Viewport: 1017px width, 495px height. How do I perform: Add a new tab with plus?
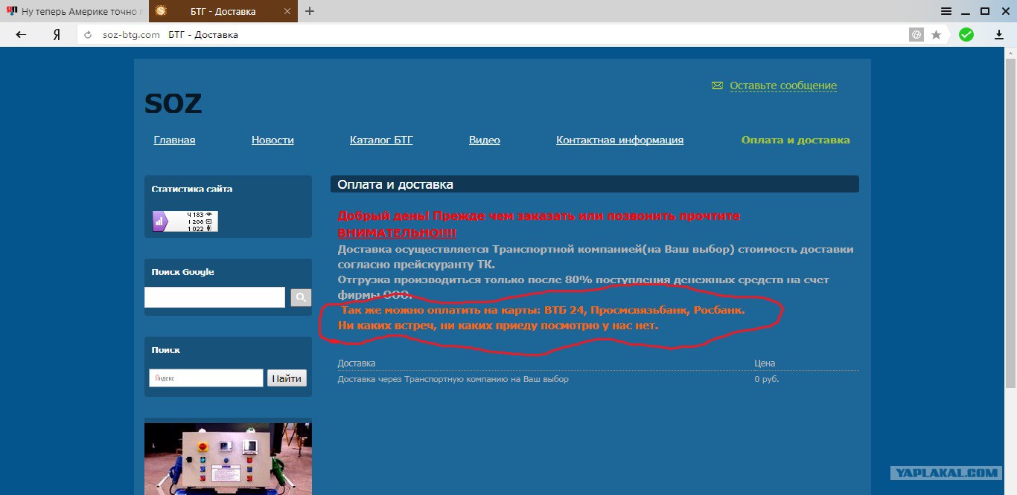click(x=310, y=11)
